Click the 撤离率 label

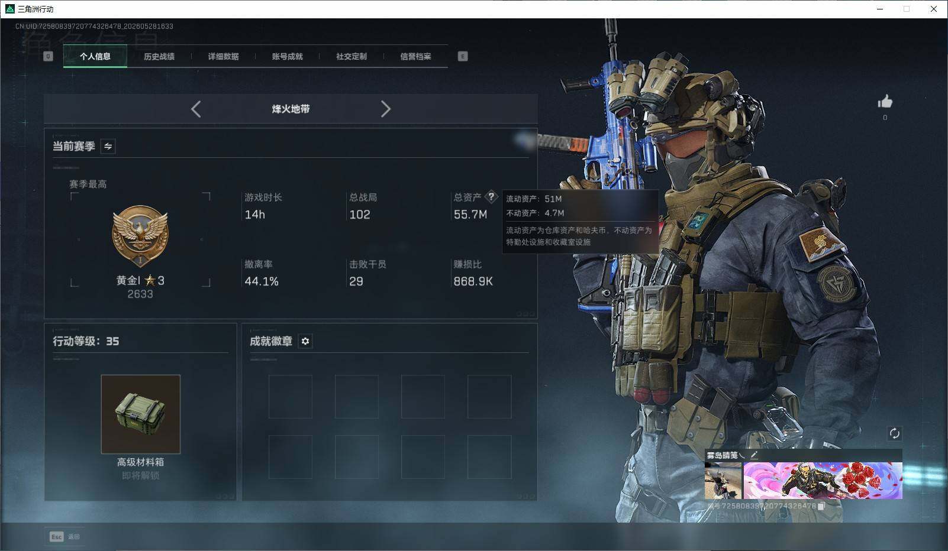point(259,264)
